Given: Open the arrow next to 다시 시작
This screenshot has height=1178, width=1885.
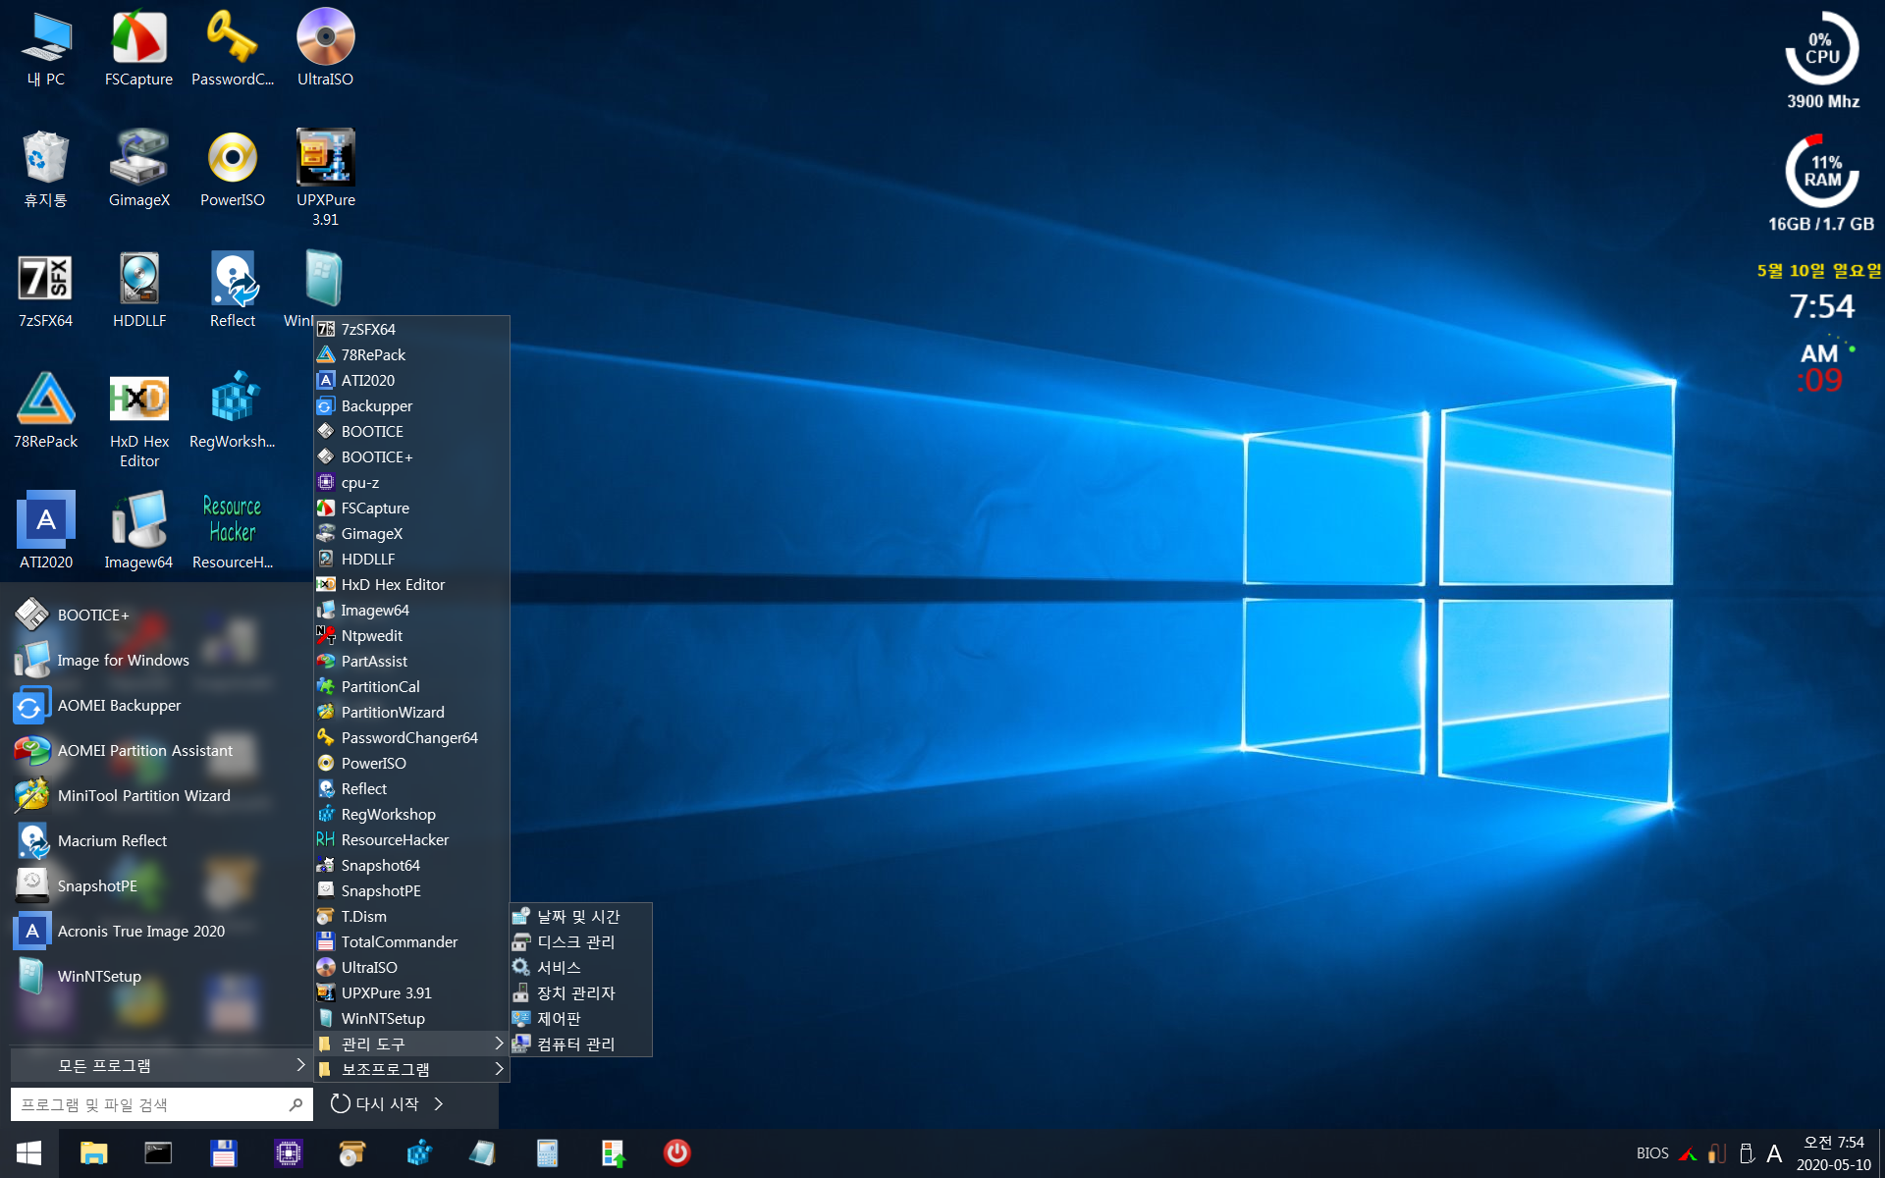Looking at the screenshot, I should click(x=439, y=1104).
